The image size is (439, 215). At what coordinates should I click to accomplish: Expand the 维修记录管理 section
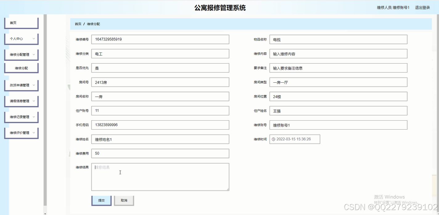pyautogui.click(x=21, y=117)
